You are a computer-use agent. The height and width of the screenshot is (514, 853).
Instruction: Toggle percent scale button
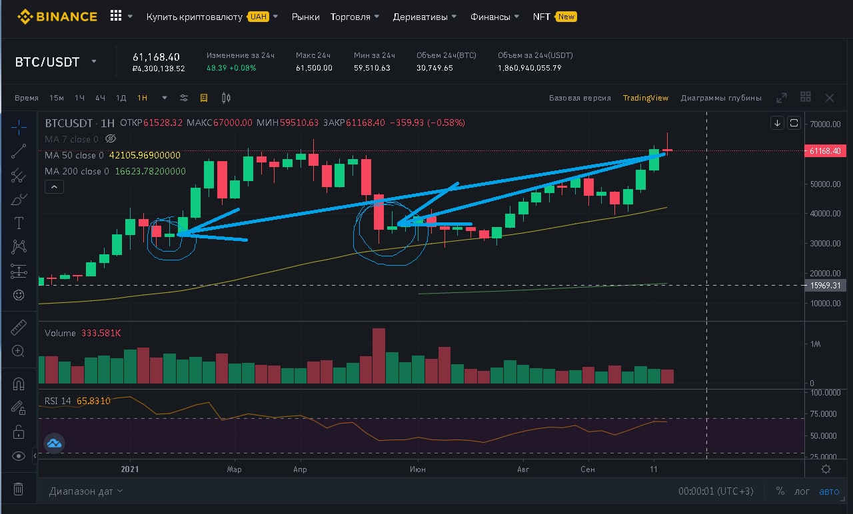(780, 491)
